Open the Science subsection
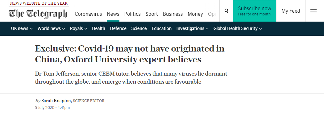 click(x=139, y=28)
